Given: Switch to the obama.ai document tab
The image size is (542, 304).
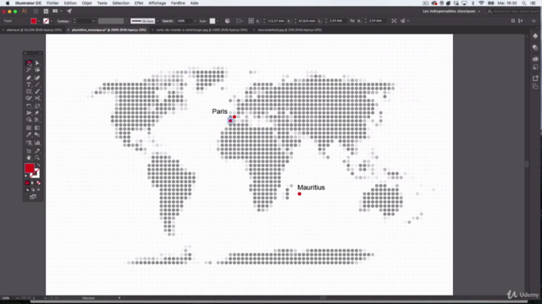Looking at the screenshot, I should [34, 30].
